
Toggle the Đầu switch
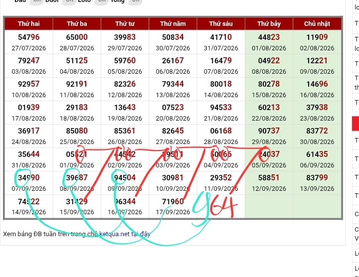tap(35, 1)
